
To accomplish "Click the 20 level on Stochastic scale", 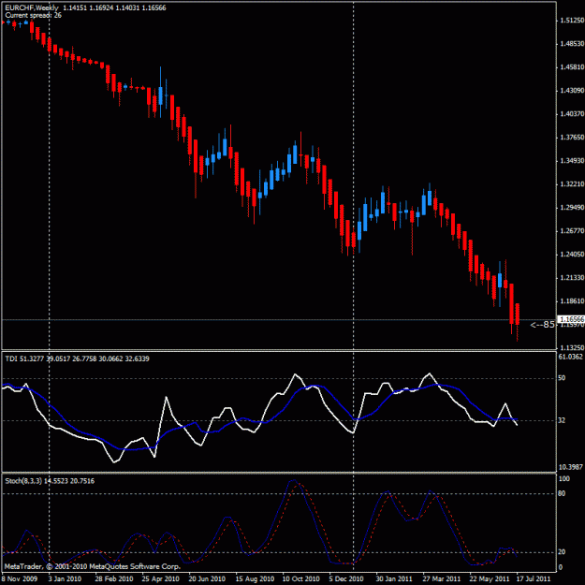I will coord(562,552).
